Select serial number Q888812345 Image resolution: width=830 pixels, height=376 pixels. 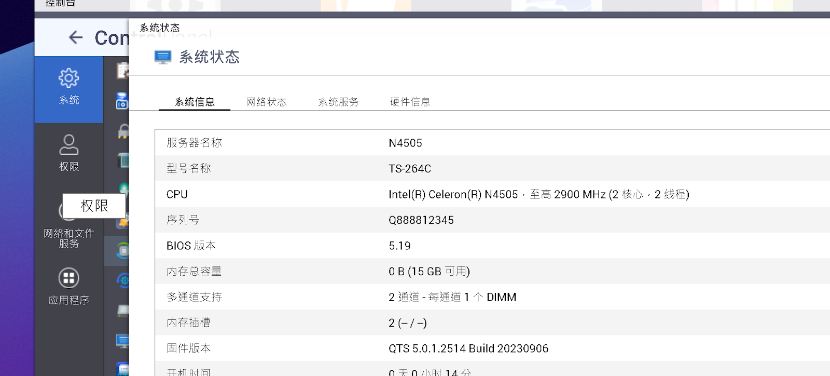click(x=421, y=220)
